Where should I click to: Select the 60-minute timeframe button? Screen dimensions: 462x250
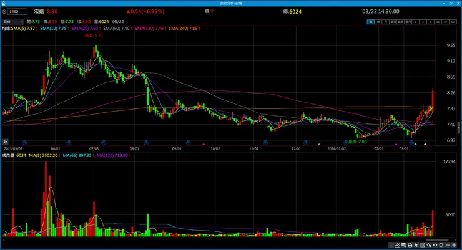(453, 22)
